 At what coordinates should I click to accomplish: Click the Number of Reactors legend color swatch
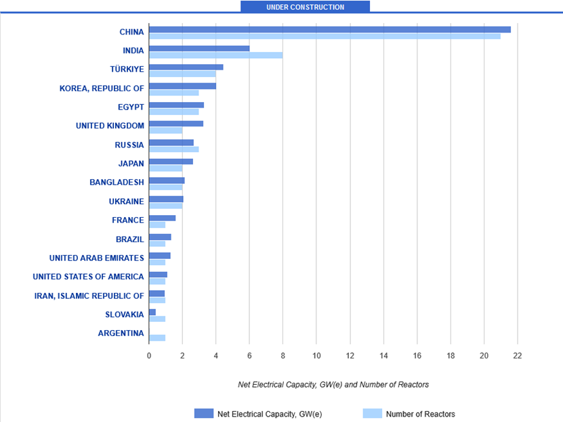click(373, 413)
